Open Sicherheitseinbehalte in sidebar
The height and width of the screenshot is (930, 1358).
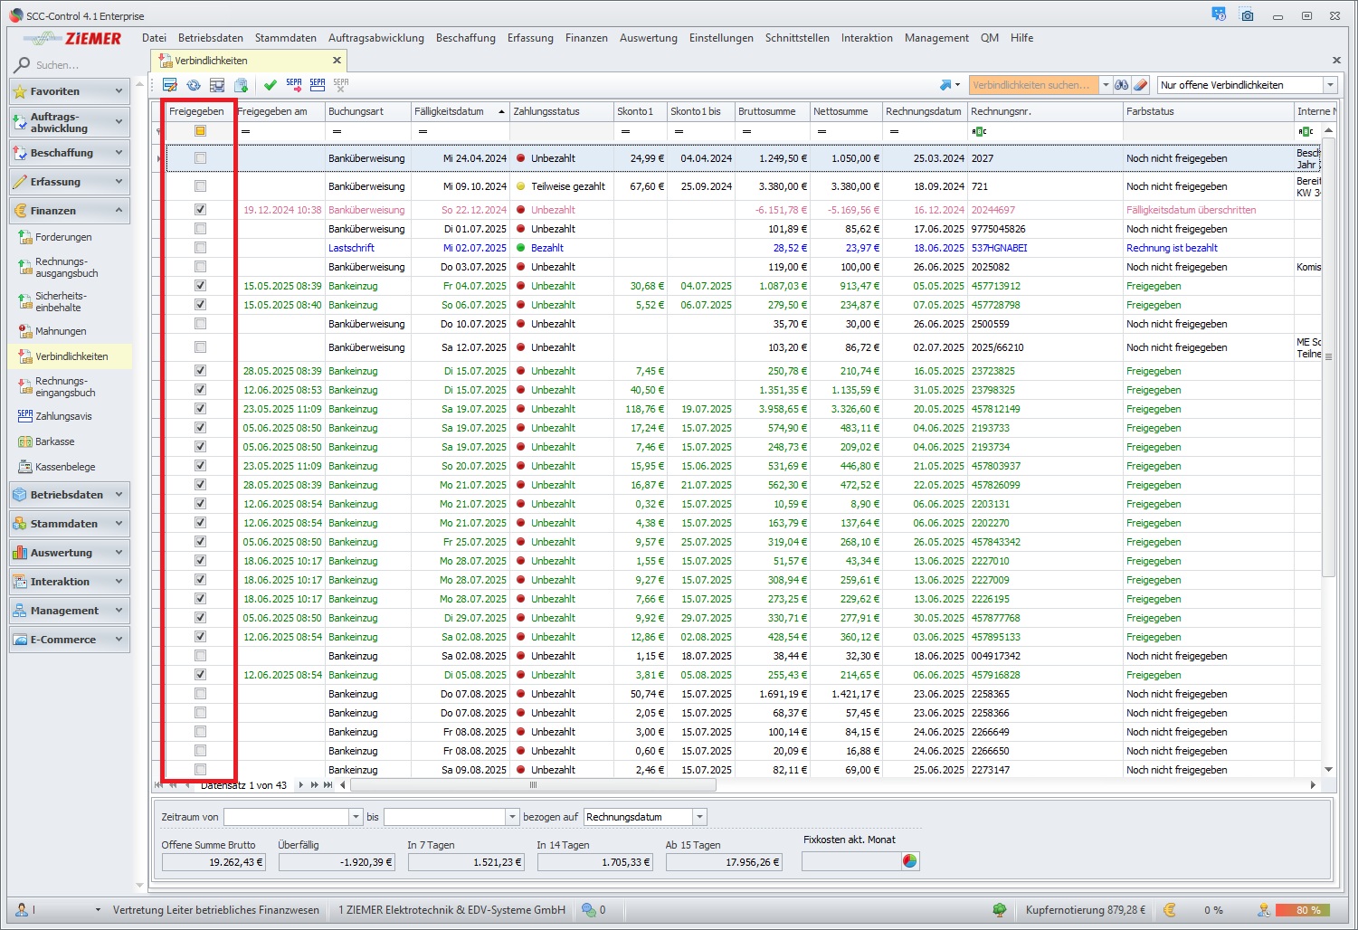[x=61, y=301]
